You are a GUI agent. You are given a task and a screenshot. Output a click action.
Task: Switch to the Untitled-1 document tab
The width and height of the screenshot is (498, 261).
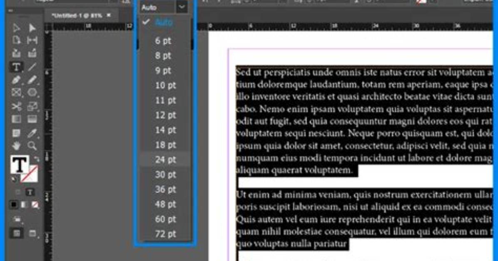click(x=77, y=15)
